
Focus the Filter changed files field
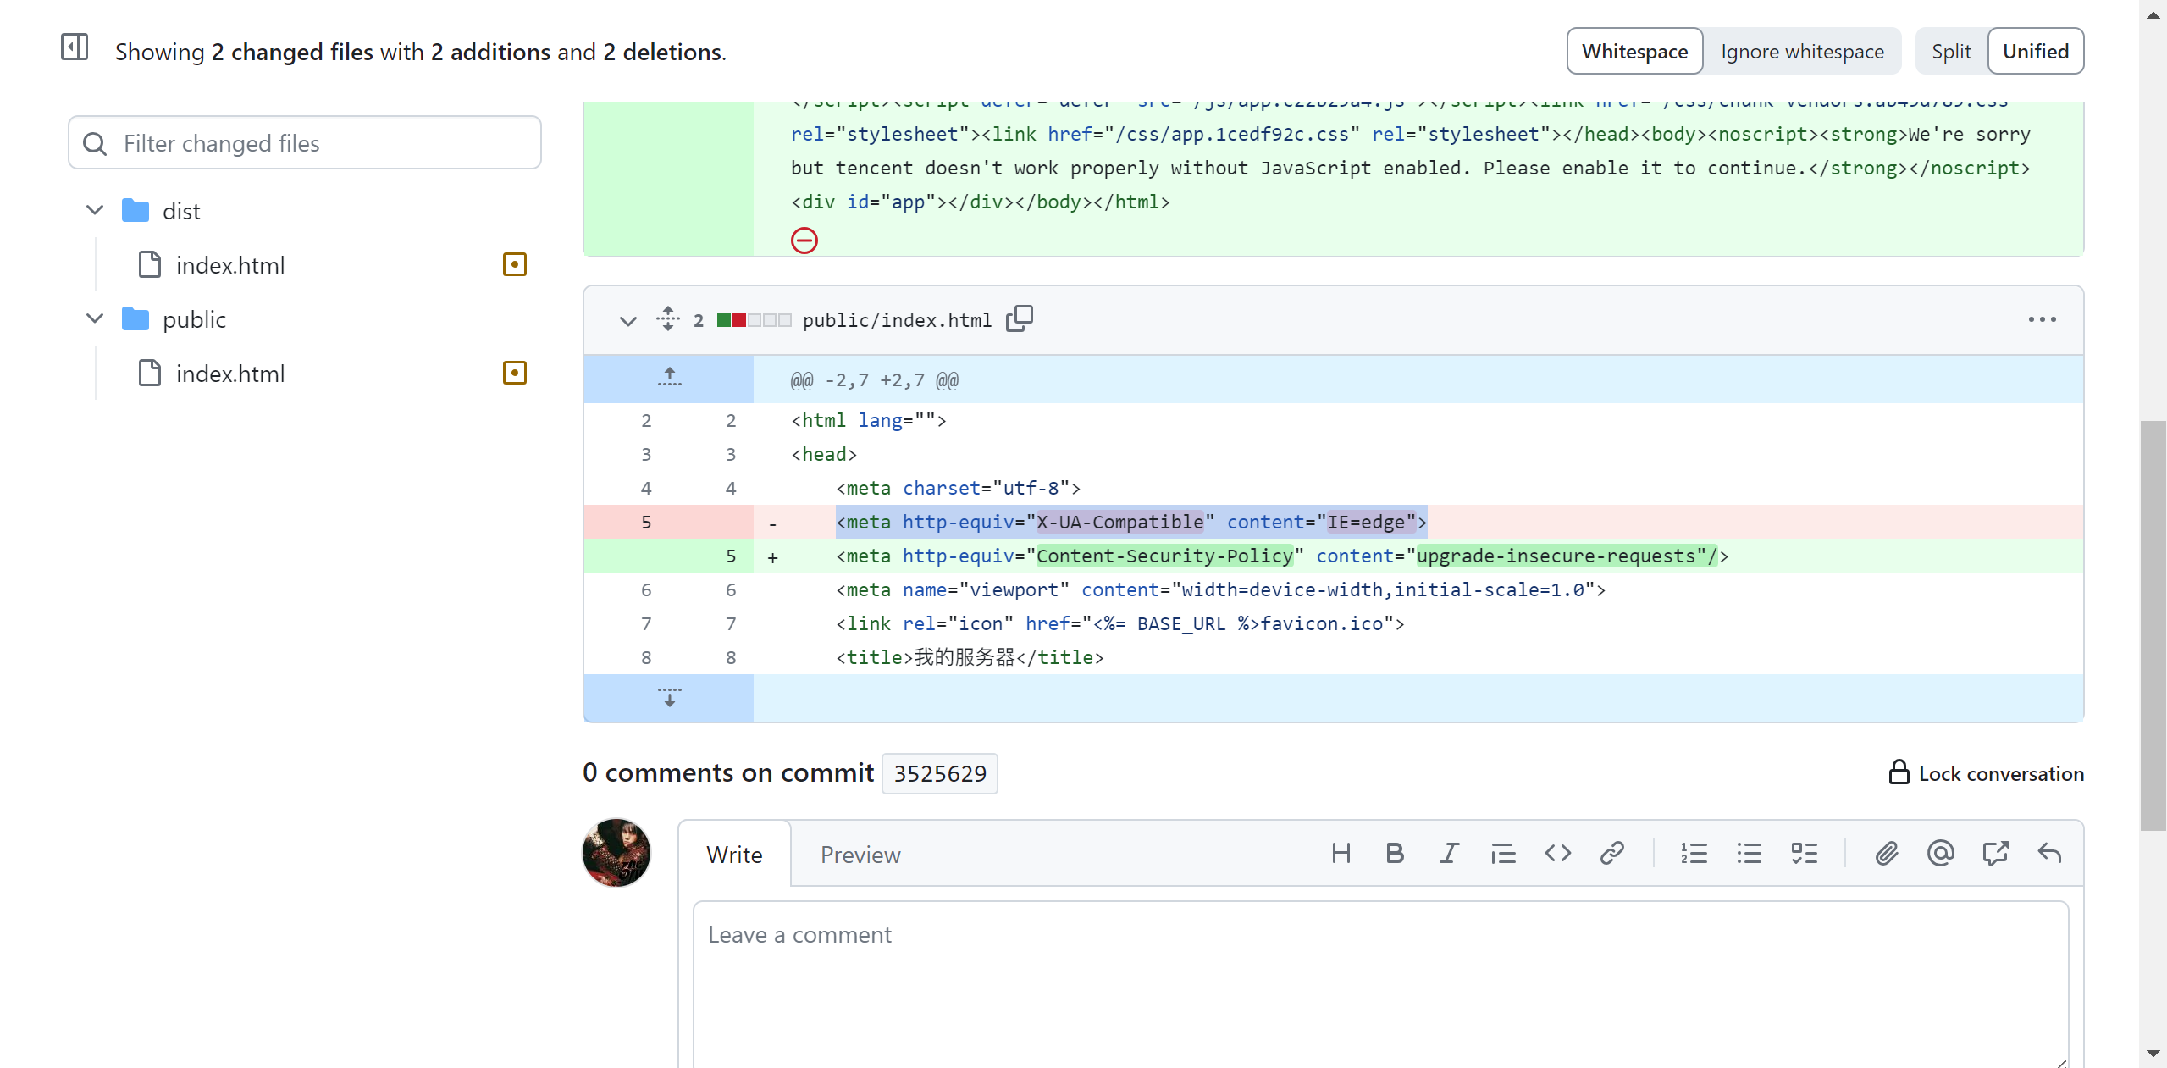pyautogui.click(x=305, y=143)
